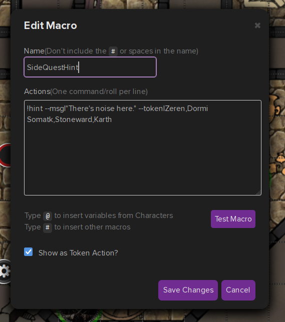Select the red-ringed token at left edge

click(6, 155)
